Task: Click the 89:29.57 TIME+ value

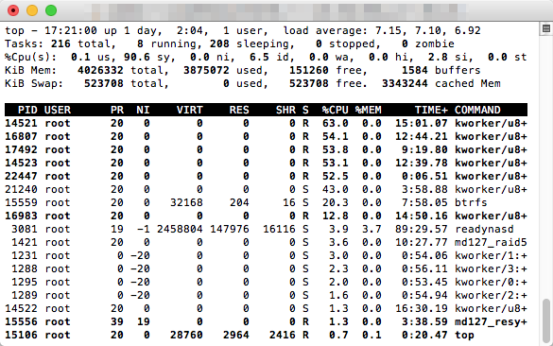Action: 421,230
